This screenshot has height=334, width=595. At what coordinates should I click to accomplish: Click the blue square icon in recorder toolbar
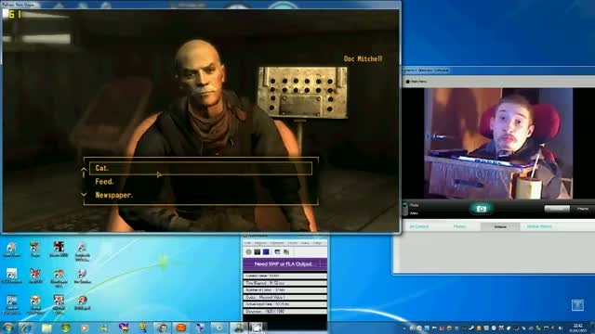[266, 251]
